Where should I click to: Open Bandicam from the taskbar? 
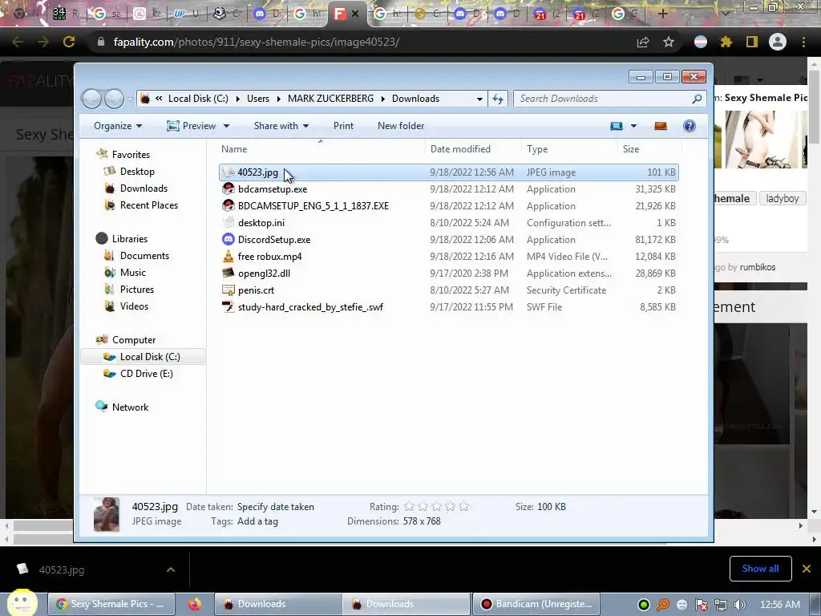coord(536,604)
